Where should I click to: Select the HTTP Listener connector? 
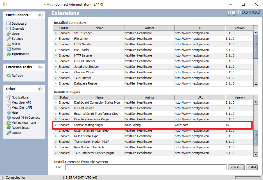[x=153, y=55]
